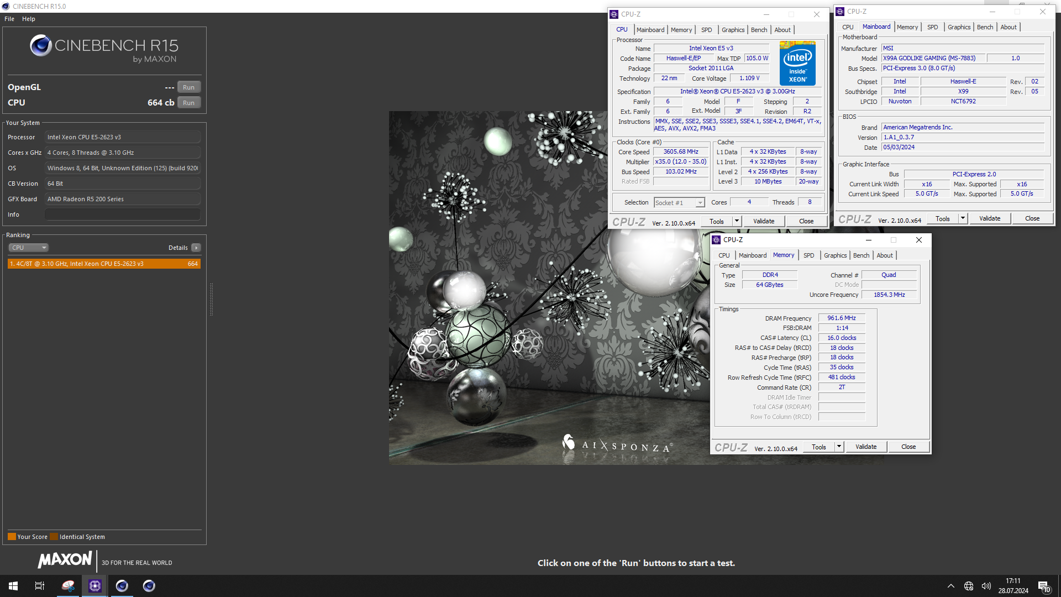Click the CPU-Z title icon in Mainboard window

840,12
